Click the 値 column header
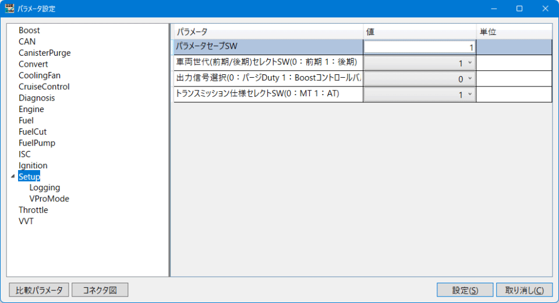559x303 pixels. coord(419,31)
